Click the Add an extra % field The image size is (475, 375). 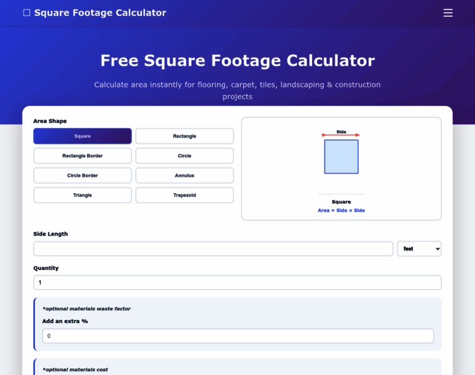(237, 336)
